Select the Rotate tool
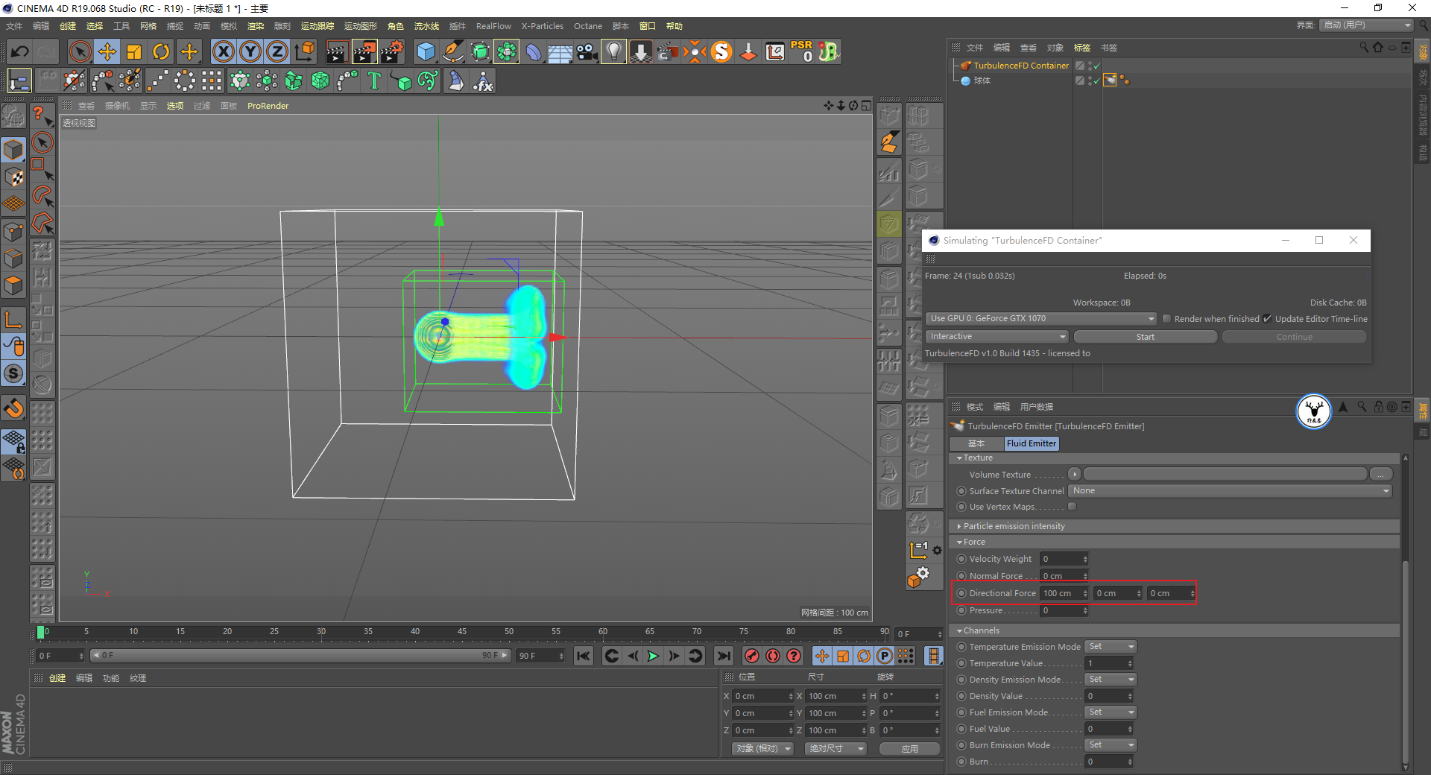Viewport: 1431px width, 775px height. point(161,51)
